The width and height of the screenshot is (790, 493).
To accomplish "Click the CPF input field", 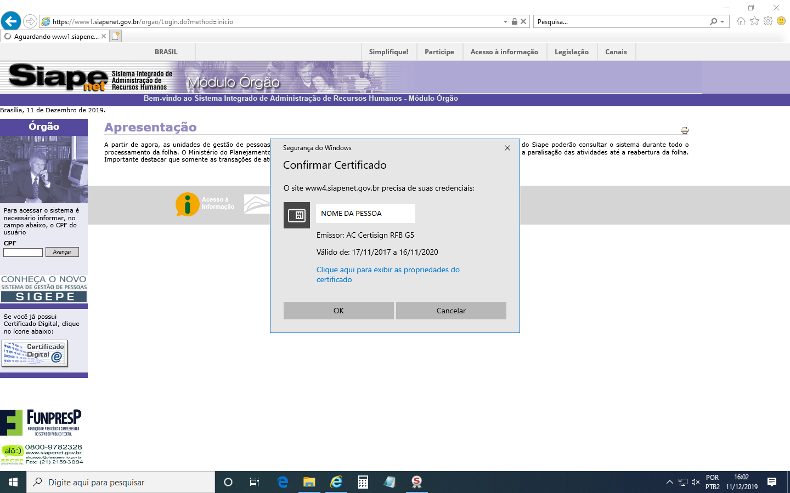I will [23, 253].
